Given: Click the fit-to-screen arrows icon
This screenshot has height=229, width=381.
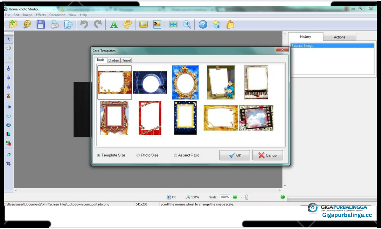Looking at the screenshot, I should [x=173, y=24].
